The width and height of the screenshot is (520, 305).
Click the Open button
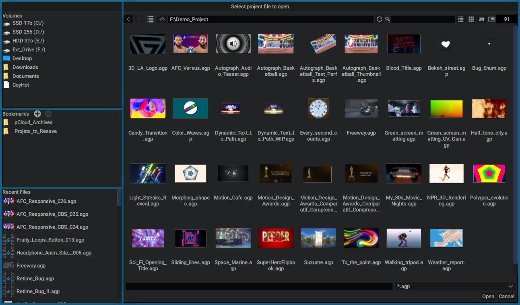pyautogui.click(x=488, y=297)
